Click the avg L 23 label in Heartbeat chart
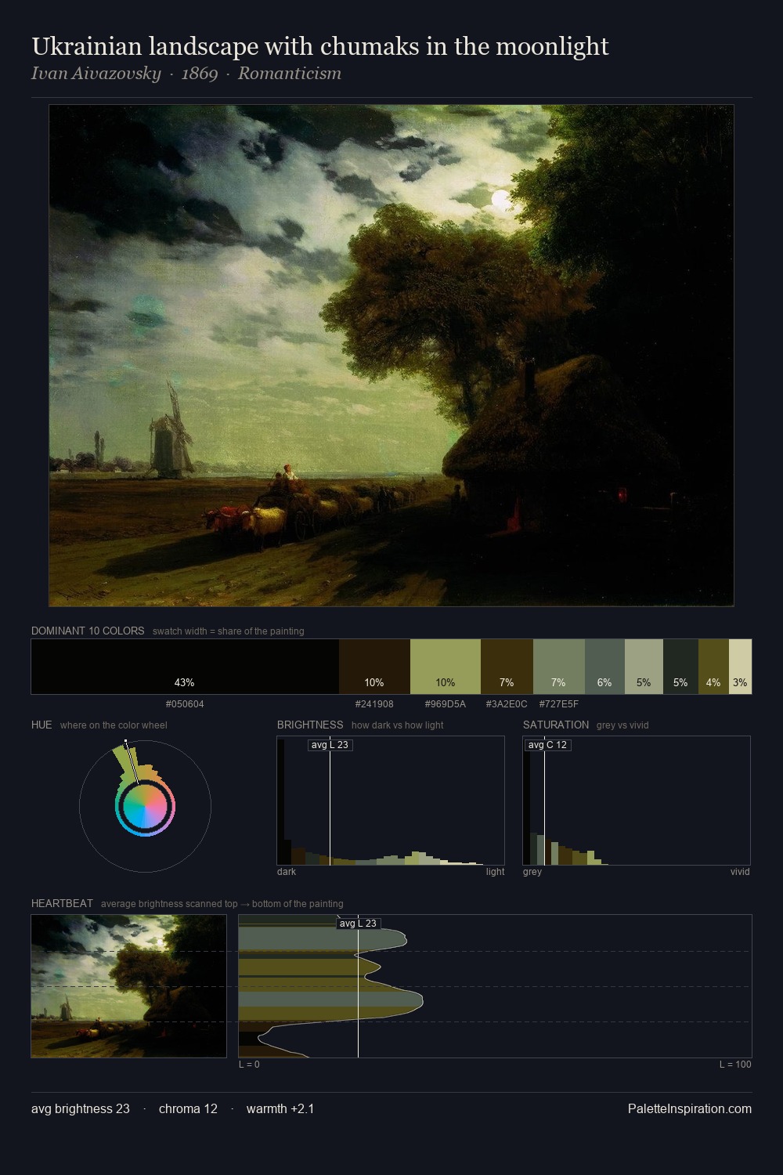This screenshot has width=783, height=1175. point(358,924)
